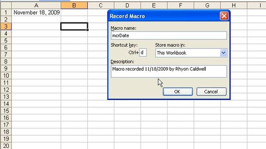
Task: Open the Store macro in dropdown
Action: pyautogui.click(x=223, y=53)
